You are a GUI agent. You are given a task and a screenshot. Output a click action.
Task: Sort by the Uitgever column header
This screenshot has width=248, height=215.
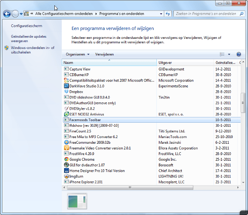[x=185, y=63]
